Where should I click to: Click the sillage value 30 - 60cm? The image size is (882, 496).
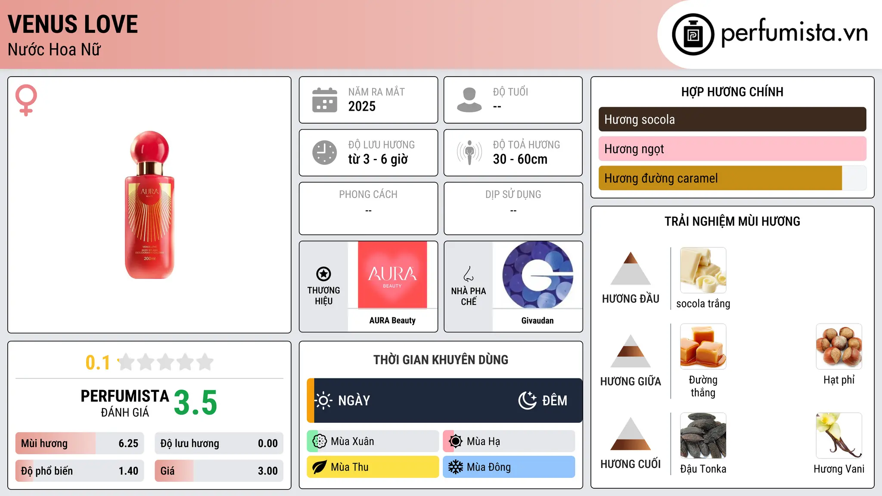pos(520,159)
